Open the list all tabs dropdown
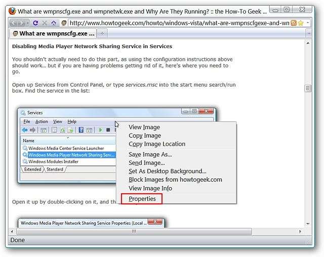Viewport: 324px width, 257px height. (309, 33)
